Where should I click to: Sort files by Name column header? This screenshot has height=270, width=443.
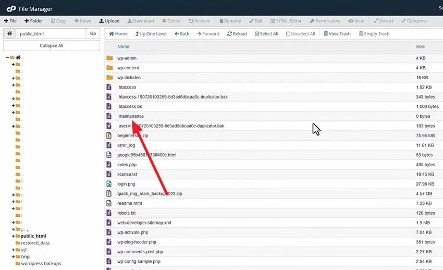(x=123, y=46)
